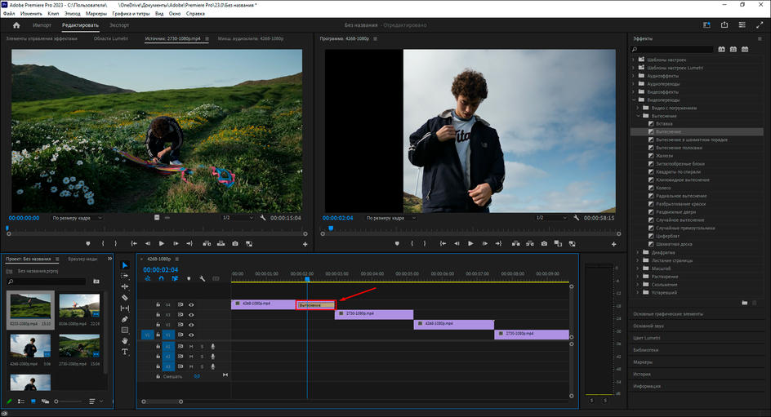Image resolution: width=771 pixels, height=417 pixels.
Task: Export frame from Program monitor camera icon
Action: [x=544, y=244]
